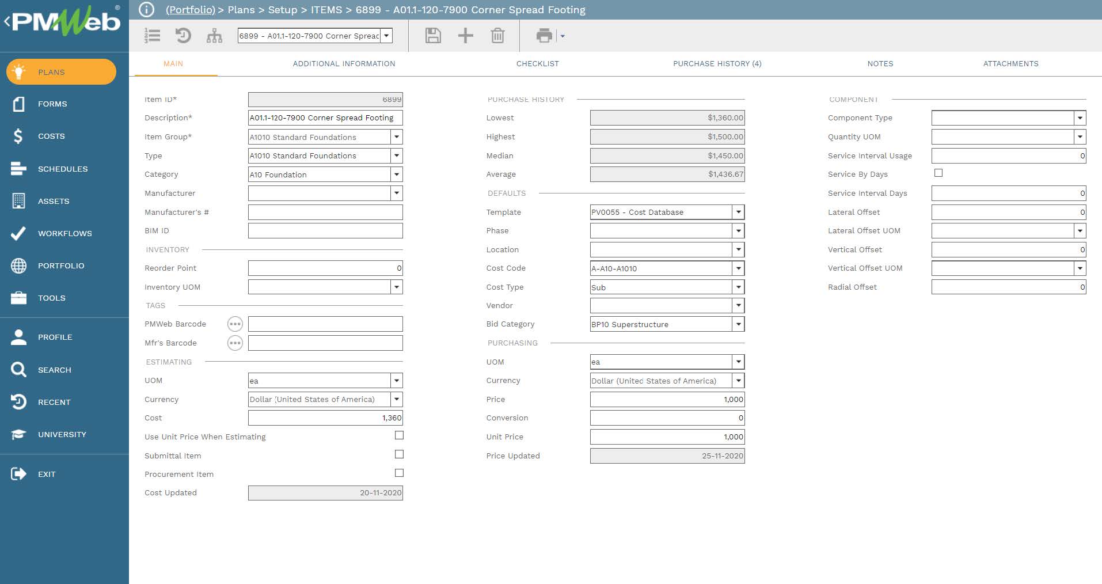Switch to the Attachments tab
Viewport: 1102px width, 584px height.
[x=1010, y=64]
